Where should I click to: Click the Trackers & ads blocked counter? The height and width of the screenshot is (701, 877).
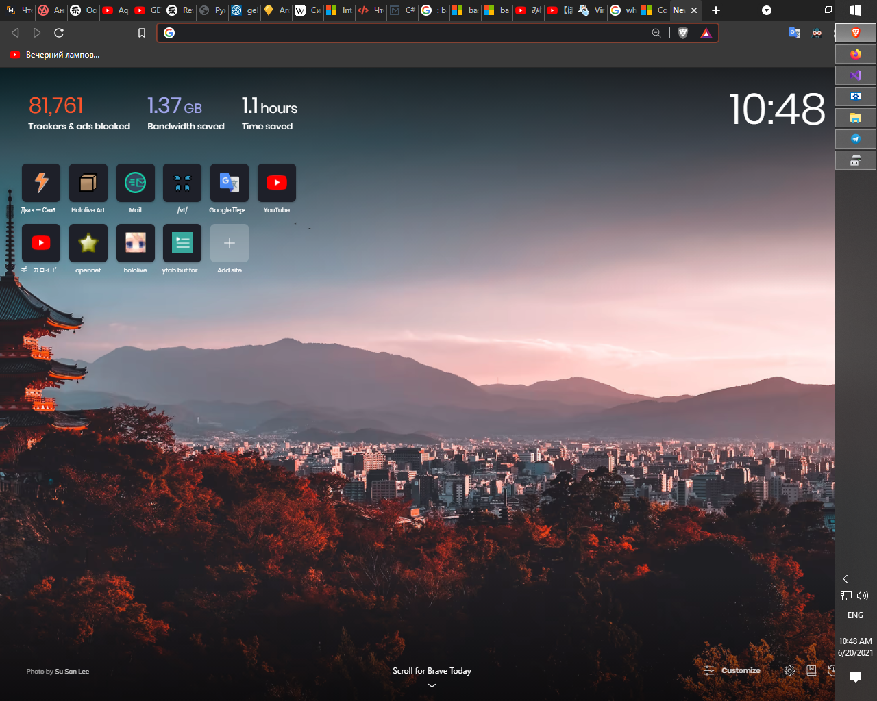[79, 113]
